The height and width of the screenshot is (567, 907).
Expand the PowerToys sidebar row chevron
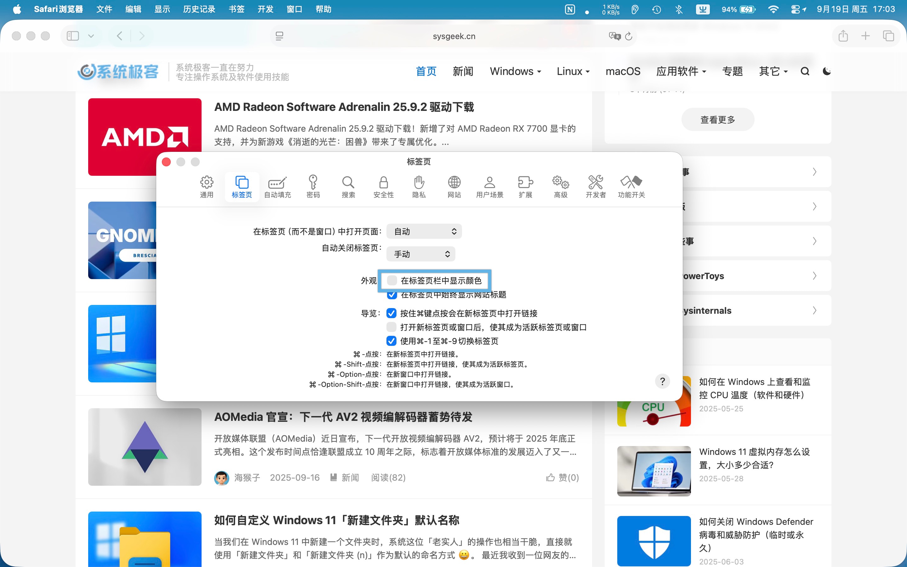[814, 276]
